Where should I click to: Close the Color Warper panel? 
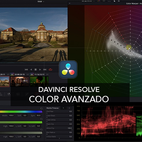click(70, 4)
